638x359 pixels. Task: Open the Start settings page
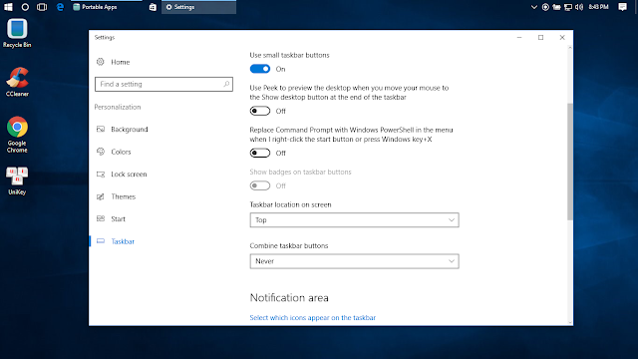118,218
